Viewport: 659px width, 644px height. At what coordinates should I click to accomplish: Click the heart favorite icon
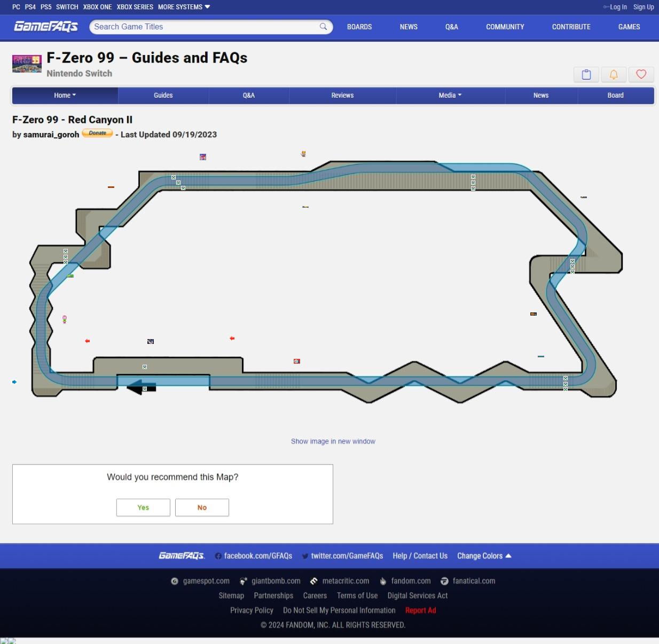[641, 75]
